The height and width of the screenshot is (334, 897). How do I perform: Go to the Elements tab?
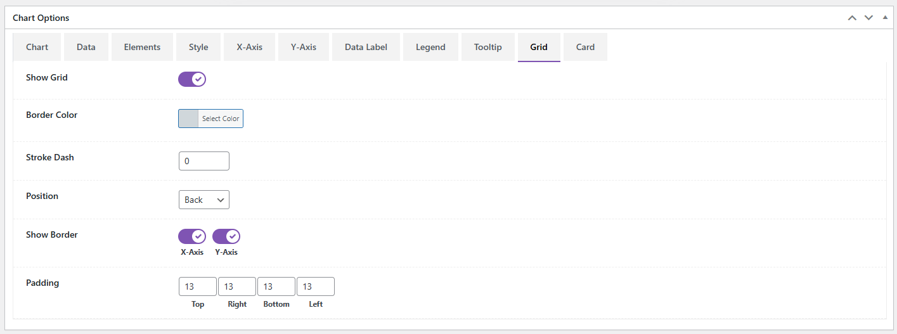pos(142,47)
